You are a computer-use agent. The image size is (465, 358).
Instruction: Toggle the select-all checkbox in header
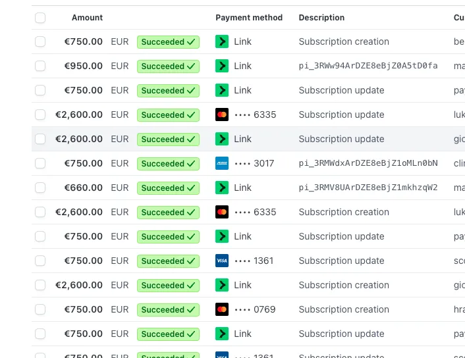coord(40,18)
